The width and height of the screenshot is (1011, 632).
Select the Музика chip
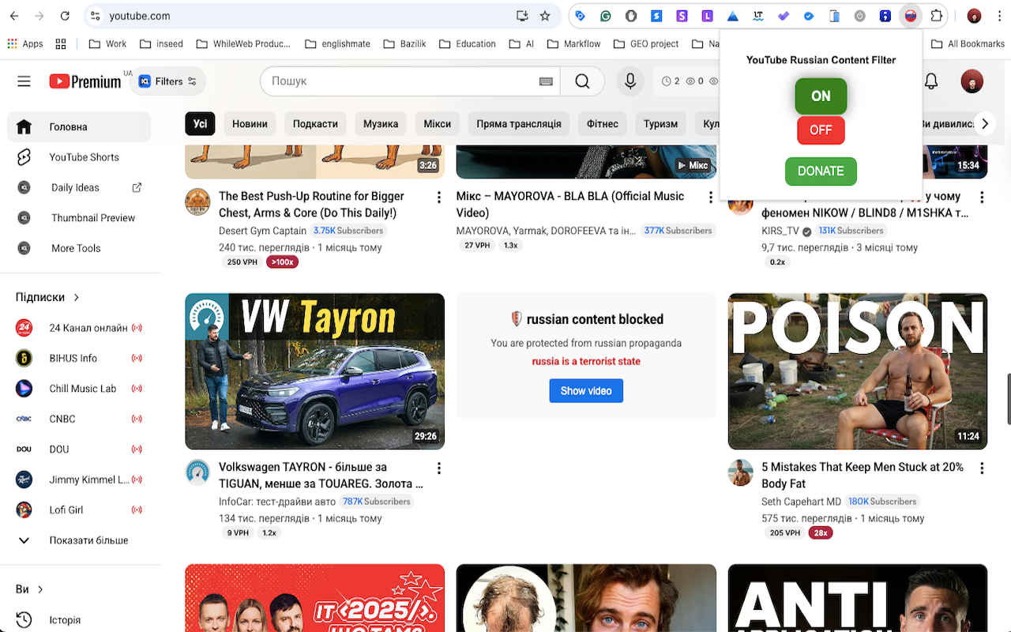click(x=381, y=123)
